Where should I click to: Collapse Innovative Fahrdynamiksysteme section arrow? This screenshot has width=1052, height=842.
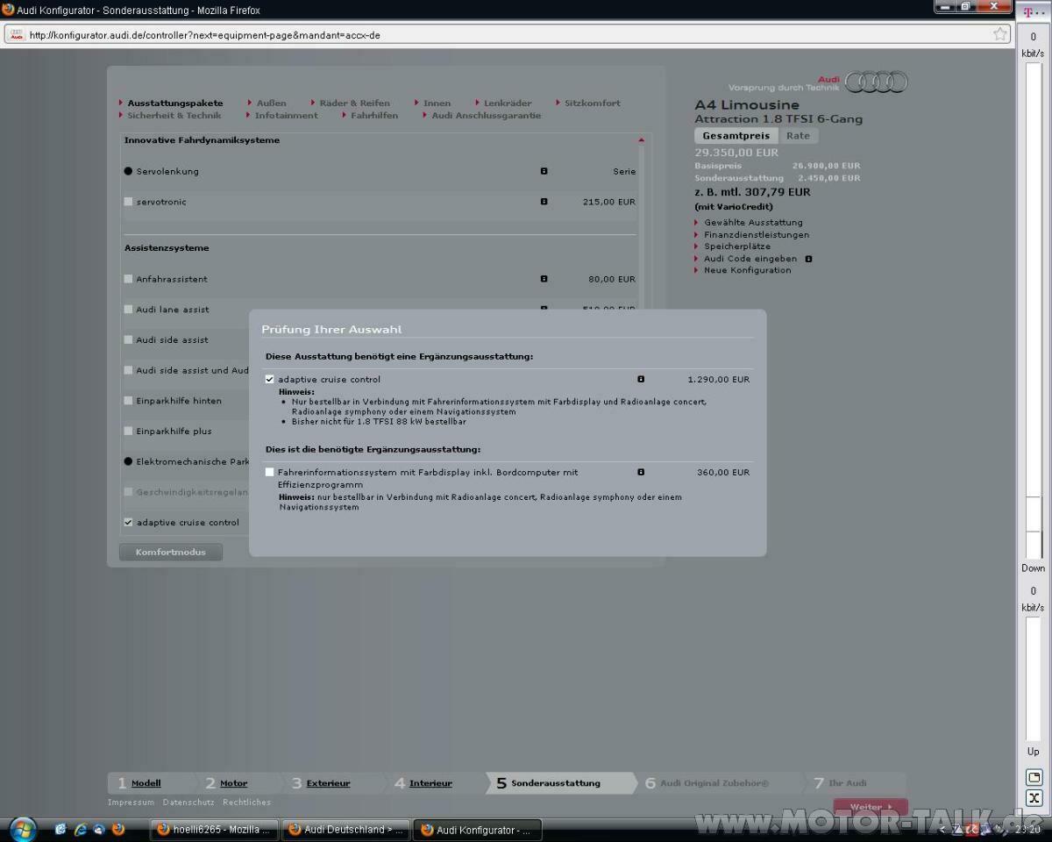641,140
